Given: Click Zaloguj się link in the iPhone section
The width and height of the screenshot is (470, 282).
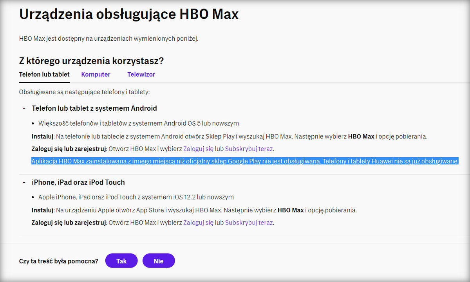Looking at the screenshot, I should [198, 222].
